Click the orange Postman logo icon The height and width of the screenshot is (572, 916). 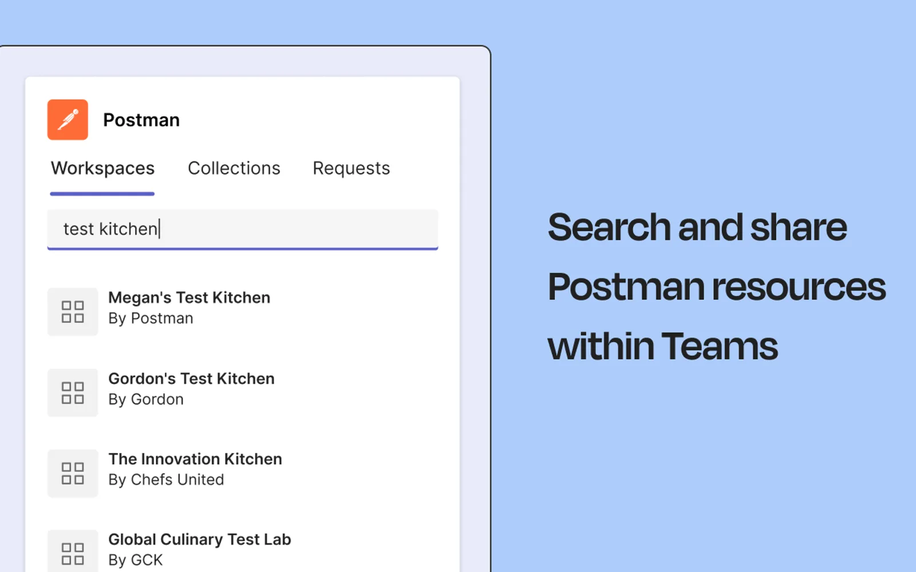[68, 120]
